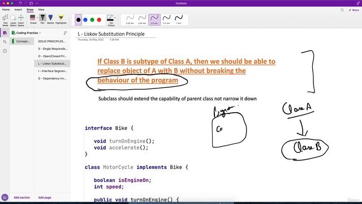This screenshot has width=362, height=204.
Task: Set pen thickness to 0.25 mm
Action: tap(130, 20)
